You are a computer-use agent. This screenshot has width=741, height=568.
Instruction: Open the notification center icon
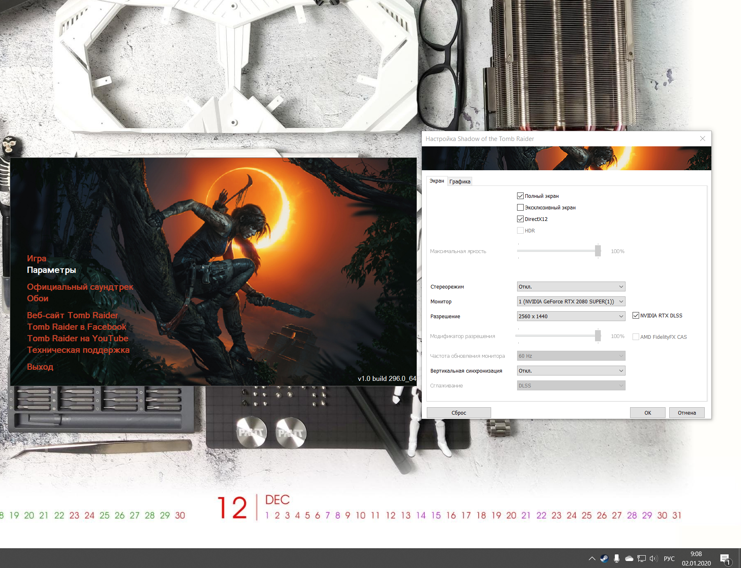pos(725,559)
